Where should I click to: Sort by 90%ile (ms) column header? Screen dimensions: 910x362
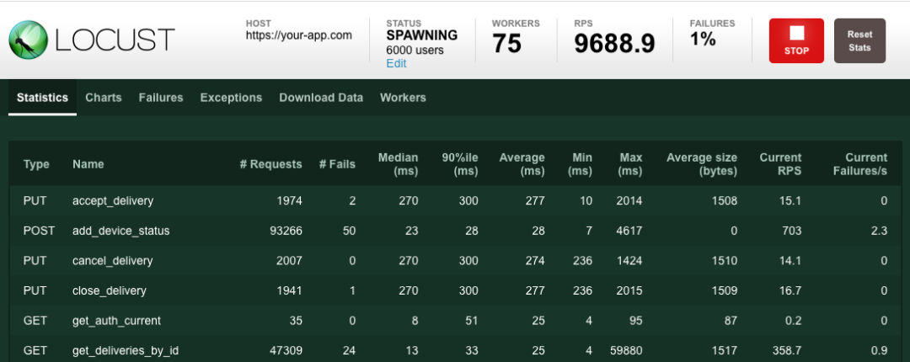[x=460, y=164]
